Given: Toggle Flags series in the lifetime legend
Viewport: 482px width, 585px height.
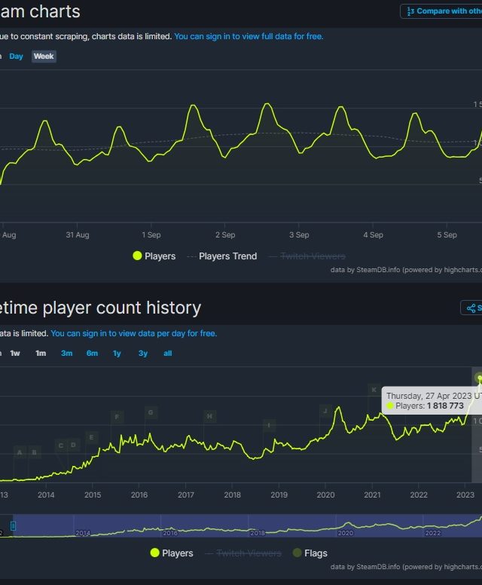Looking at the screenshot, I should 310,553.
